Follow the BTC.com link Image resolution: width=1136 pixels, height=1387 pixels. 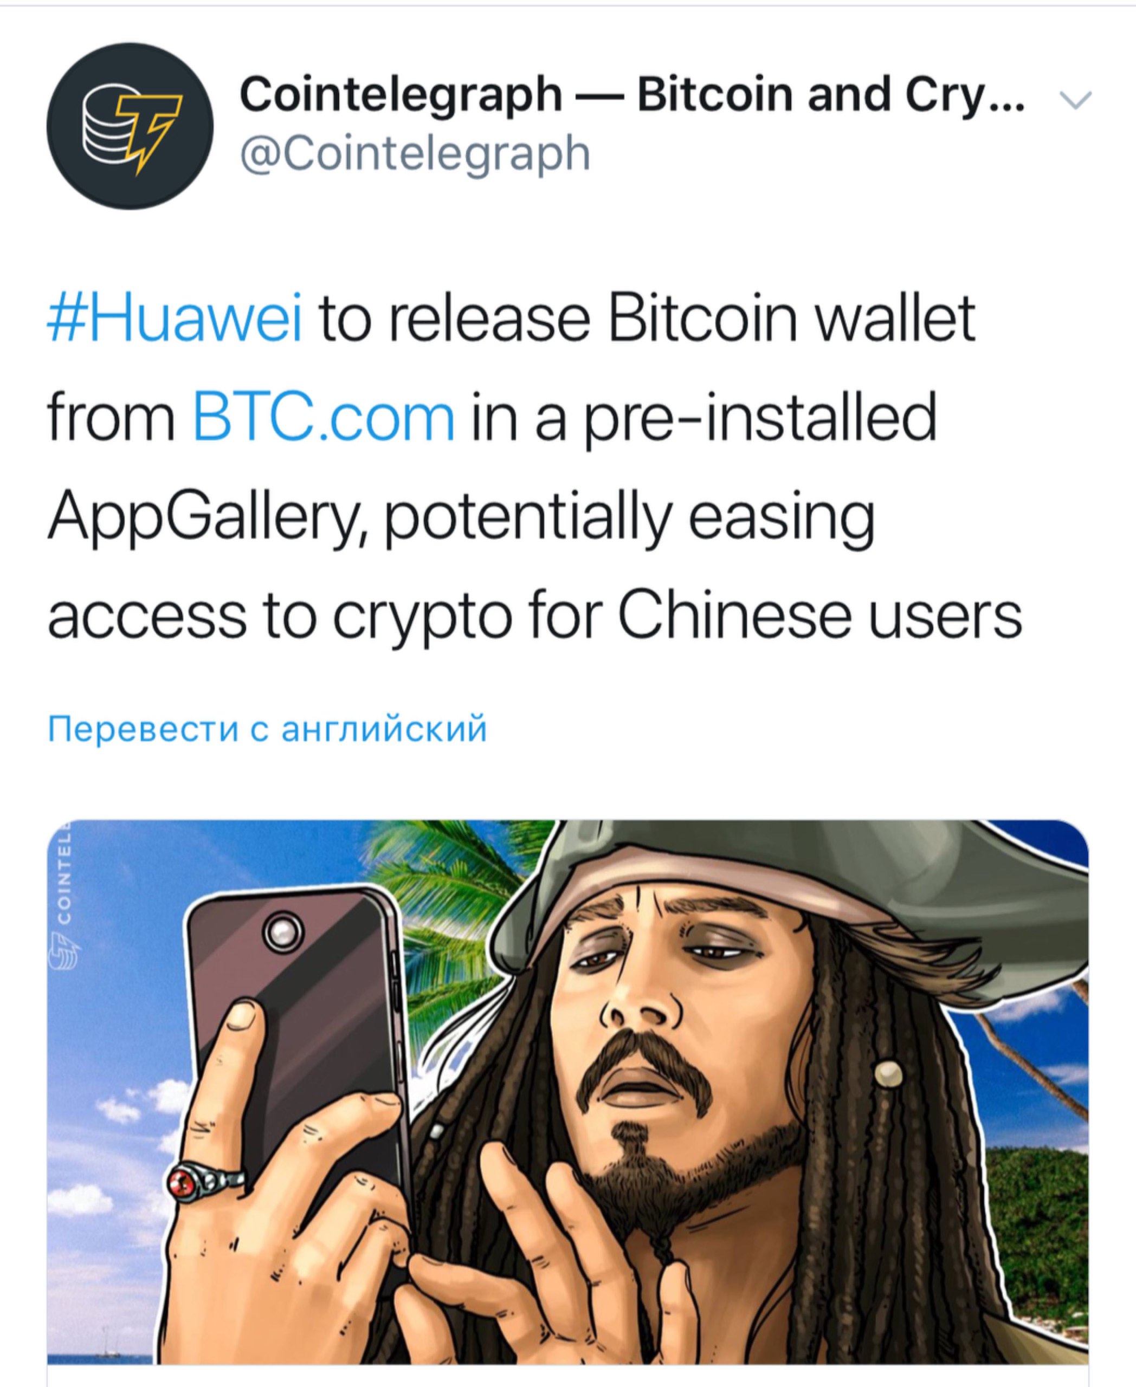coord(324,417)
